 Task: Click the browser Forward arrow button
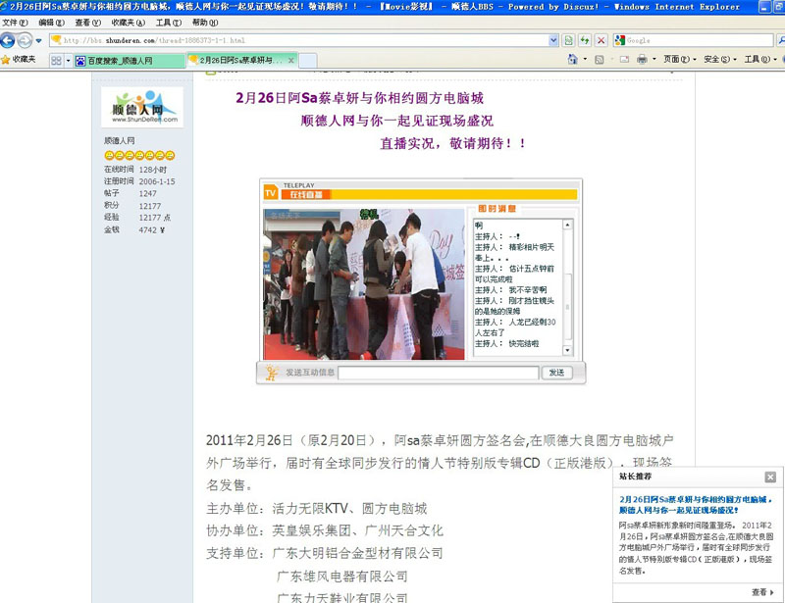tap(25, 40)
